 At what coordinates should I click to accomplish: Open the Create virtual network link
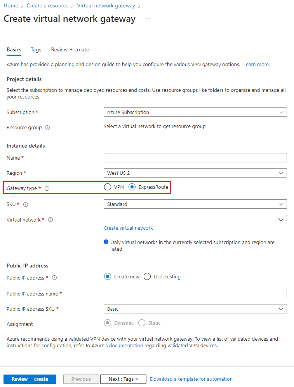[x=128, y=228]
